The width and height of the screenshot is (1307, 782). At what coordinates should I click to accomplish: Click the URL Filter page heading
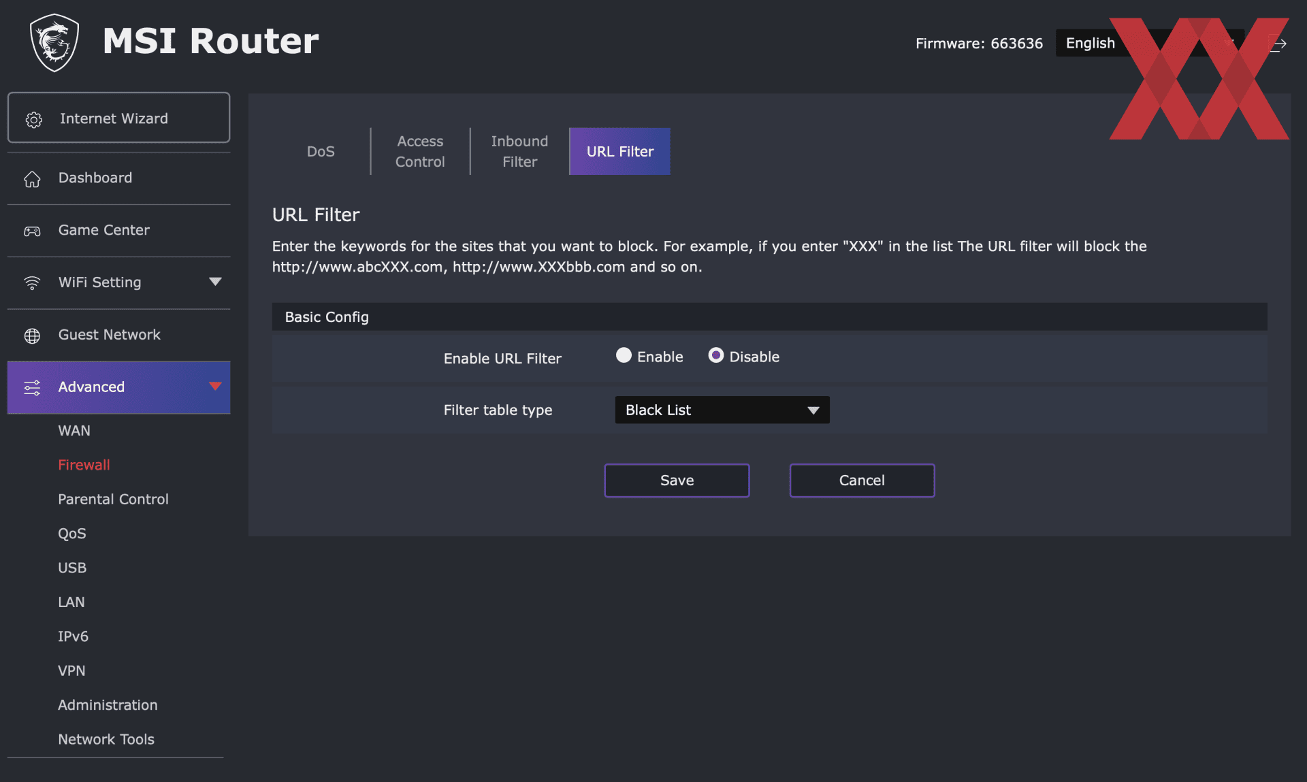tap(316, 215)
